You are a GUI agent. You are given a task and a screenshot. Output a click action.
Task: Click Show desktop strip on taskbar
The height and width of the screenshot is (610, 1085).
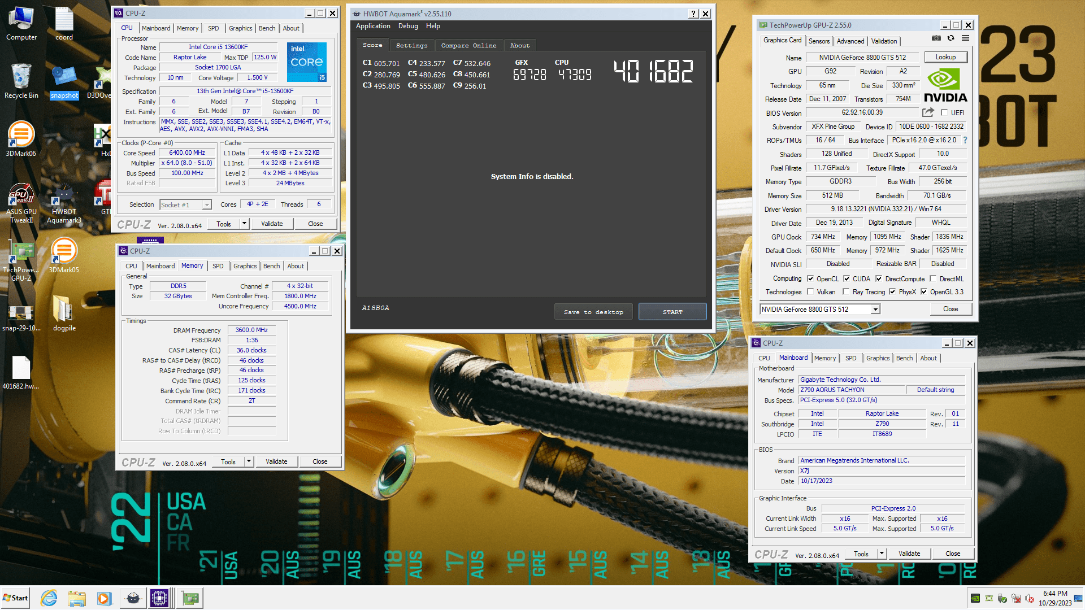pos(1079,598)
